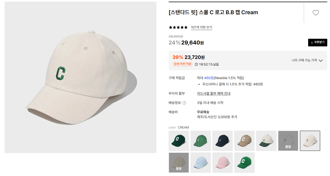
Task: Click the blue 460원 reward points amount
Action: point(209,78)
